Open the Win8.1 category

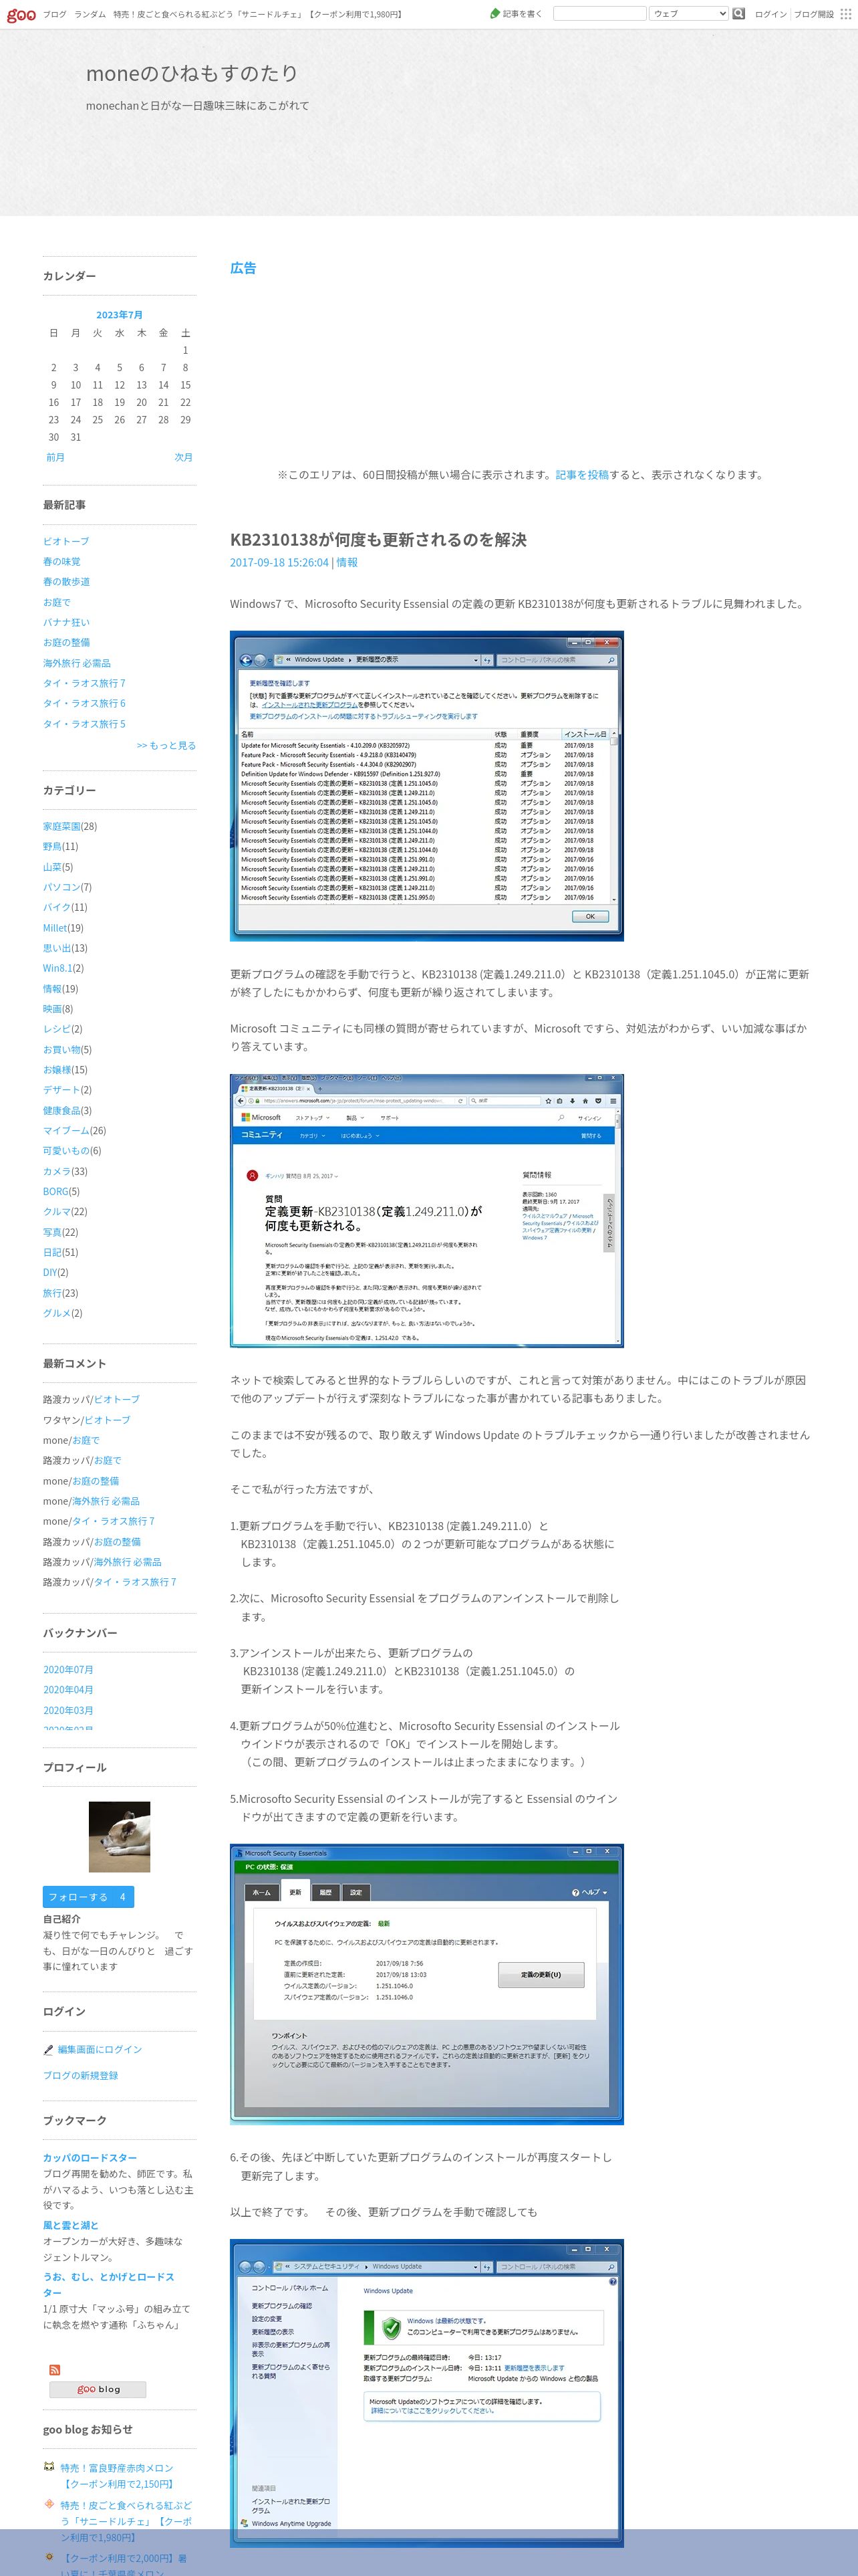tap(57, 968)
